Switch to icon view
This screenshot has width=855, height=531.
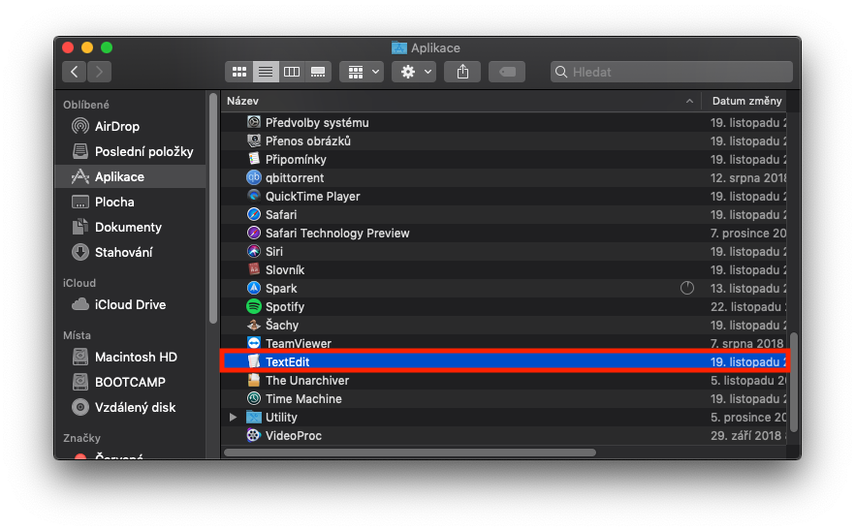(239, 72)
